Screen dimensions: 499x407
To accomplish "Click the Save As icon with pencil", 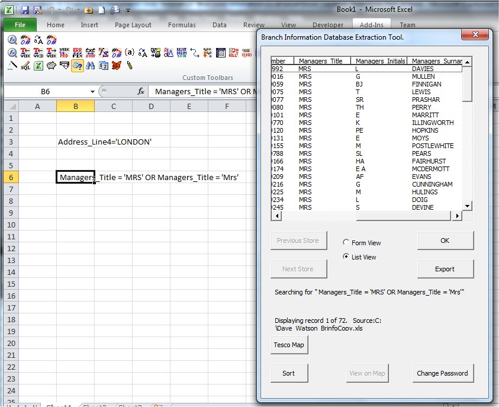I will [38, 10].
